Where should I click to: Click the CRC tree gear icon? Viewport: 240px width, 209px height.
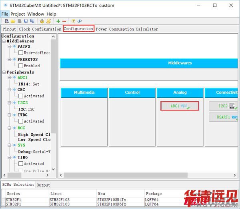[14, 89]
